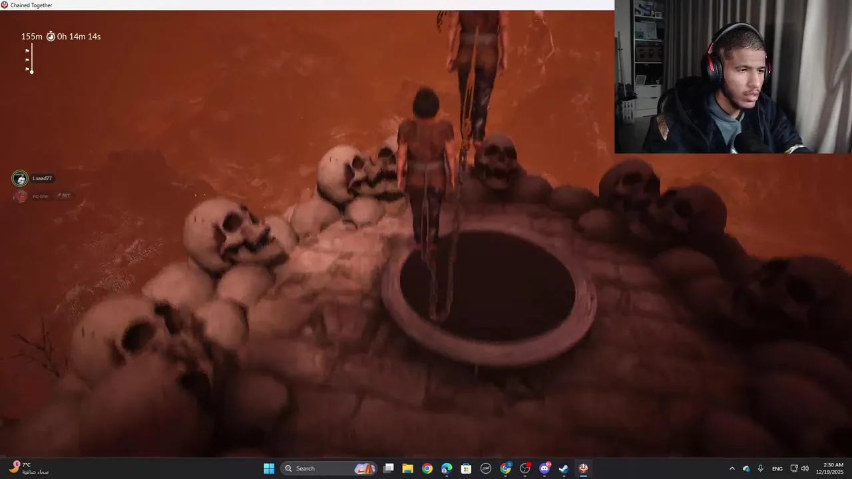Switch to OBS Studio in the taskbar
Viewport: 852px width, 479px height.
525,468
